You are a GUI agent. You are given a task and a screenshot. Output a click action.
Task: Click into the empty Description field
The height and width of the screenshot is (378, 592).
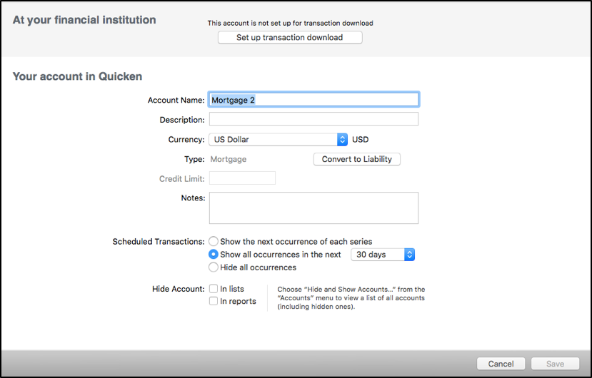coord(313,120)
